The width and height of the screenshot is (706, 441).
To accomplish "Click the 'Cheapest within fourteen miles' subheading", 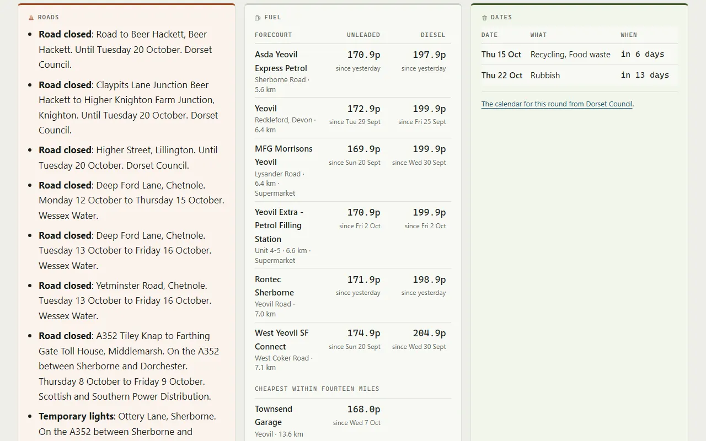I will coord(317,389).
